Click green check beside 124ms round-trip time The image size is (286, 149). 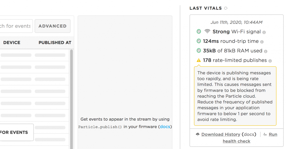[x=199, y=41]
